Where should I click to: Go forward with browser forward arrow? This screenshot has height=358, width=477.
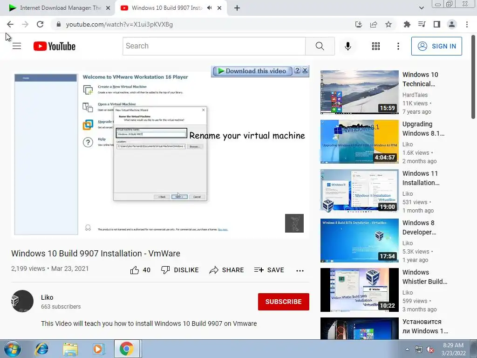click(25, 24)
